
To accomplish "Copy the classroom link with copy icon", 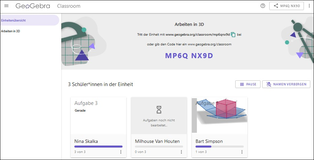I will [x=233, y=35].
